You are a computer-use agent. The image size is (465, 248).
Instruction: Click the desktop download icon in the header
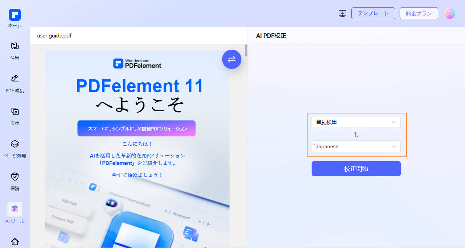coord(342,13)
